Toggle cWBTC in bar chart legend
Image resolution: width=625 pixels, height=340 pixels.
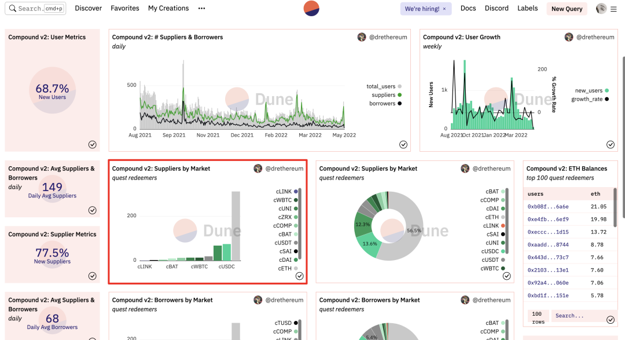285,200
